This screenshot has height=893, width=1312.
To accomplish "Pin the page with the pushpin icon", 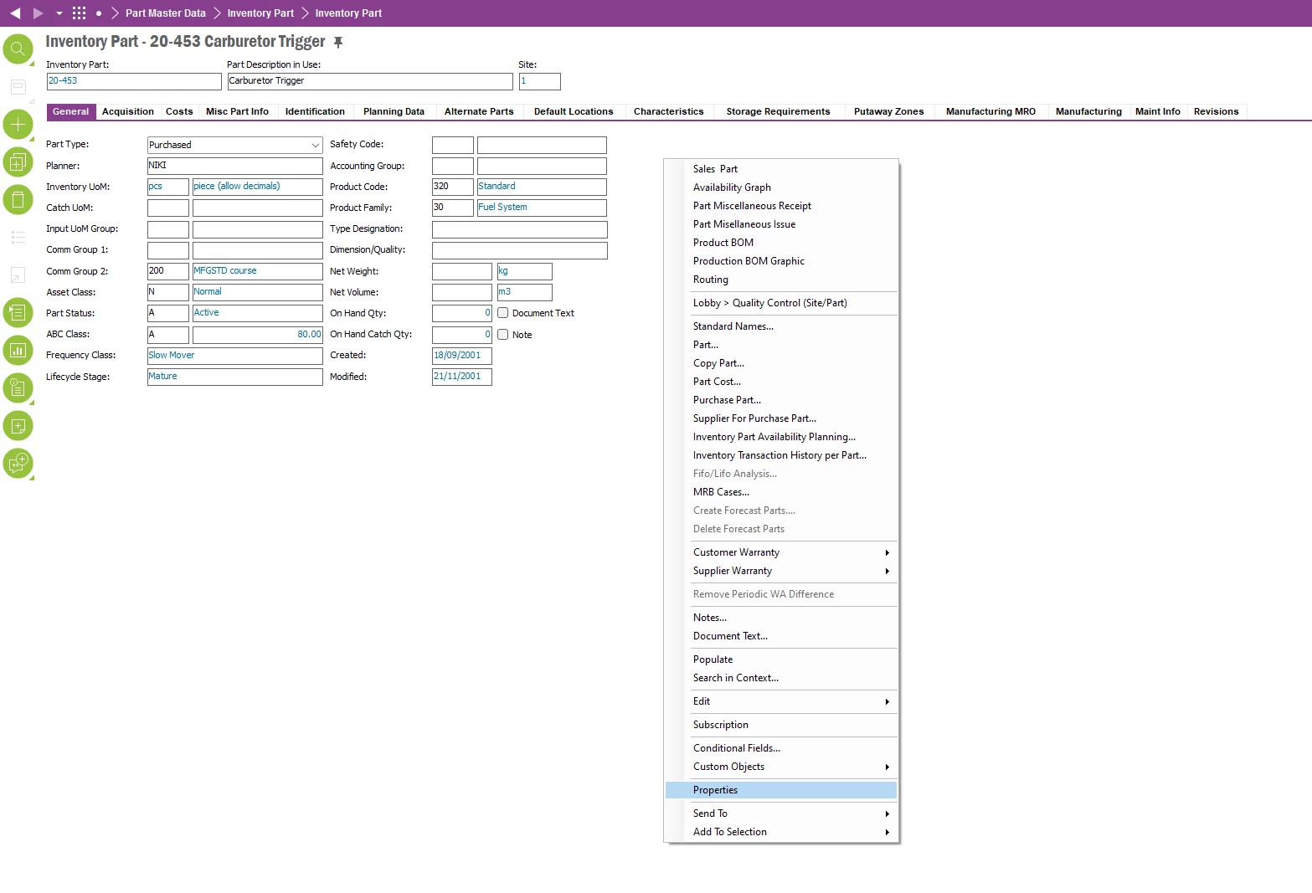I will click(x=338, y=42).
